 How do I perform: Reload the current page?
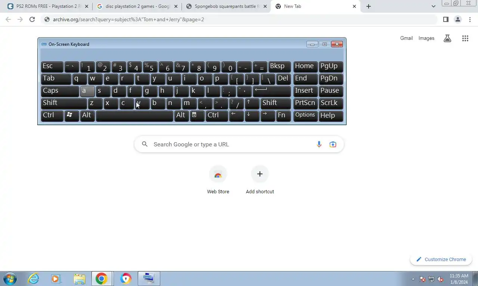(32, 19)
